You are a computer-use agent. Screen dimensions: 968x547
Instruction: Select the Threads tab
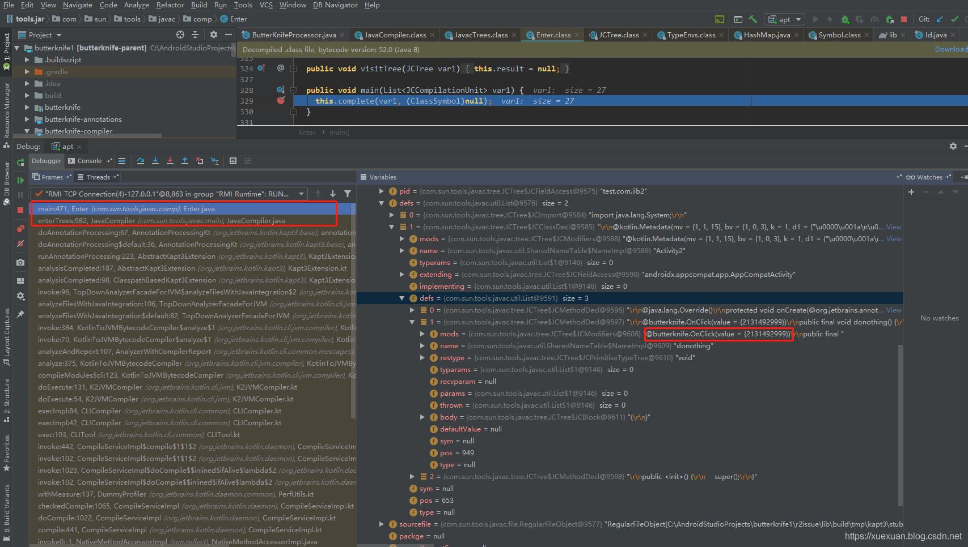pos(98,177)
